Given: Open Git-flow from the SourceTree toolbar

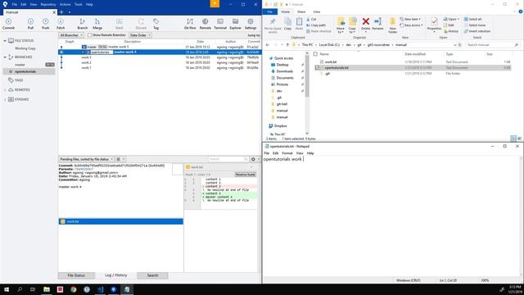Looking at the screenshot, I should pos(190,24).
